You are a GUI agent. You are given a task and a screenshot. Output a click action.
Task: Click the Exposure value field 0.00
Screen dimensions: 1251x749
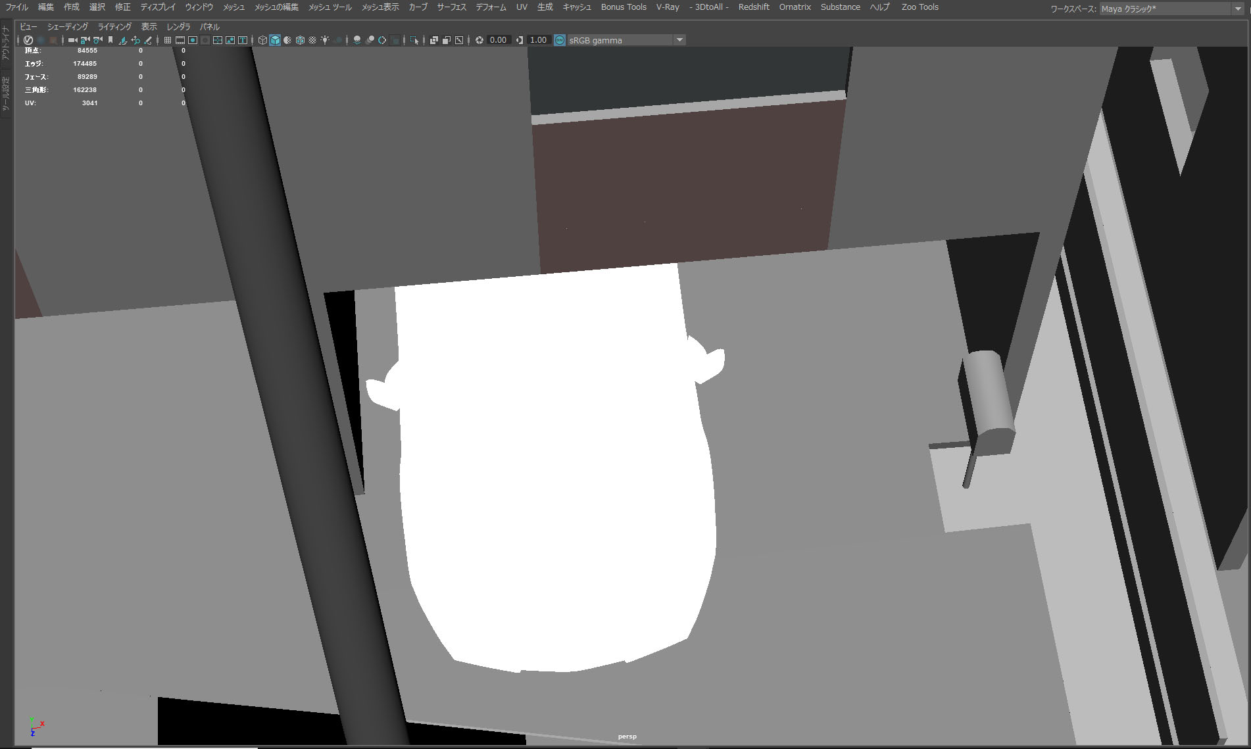(499, 40)
